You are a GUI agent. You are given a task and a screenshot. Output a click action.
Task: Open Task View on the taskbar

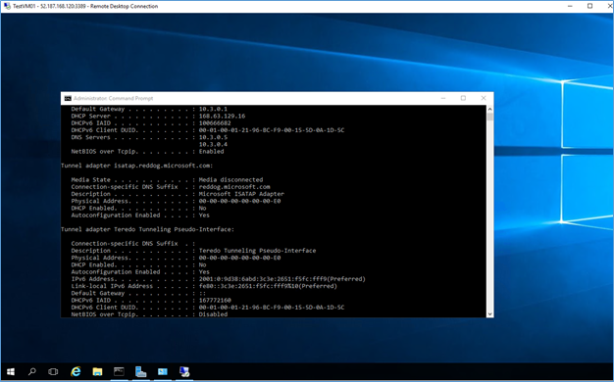53,371
